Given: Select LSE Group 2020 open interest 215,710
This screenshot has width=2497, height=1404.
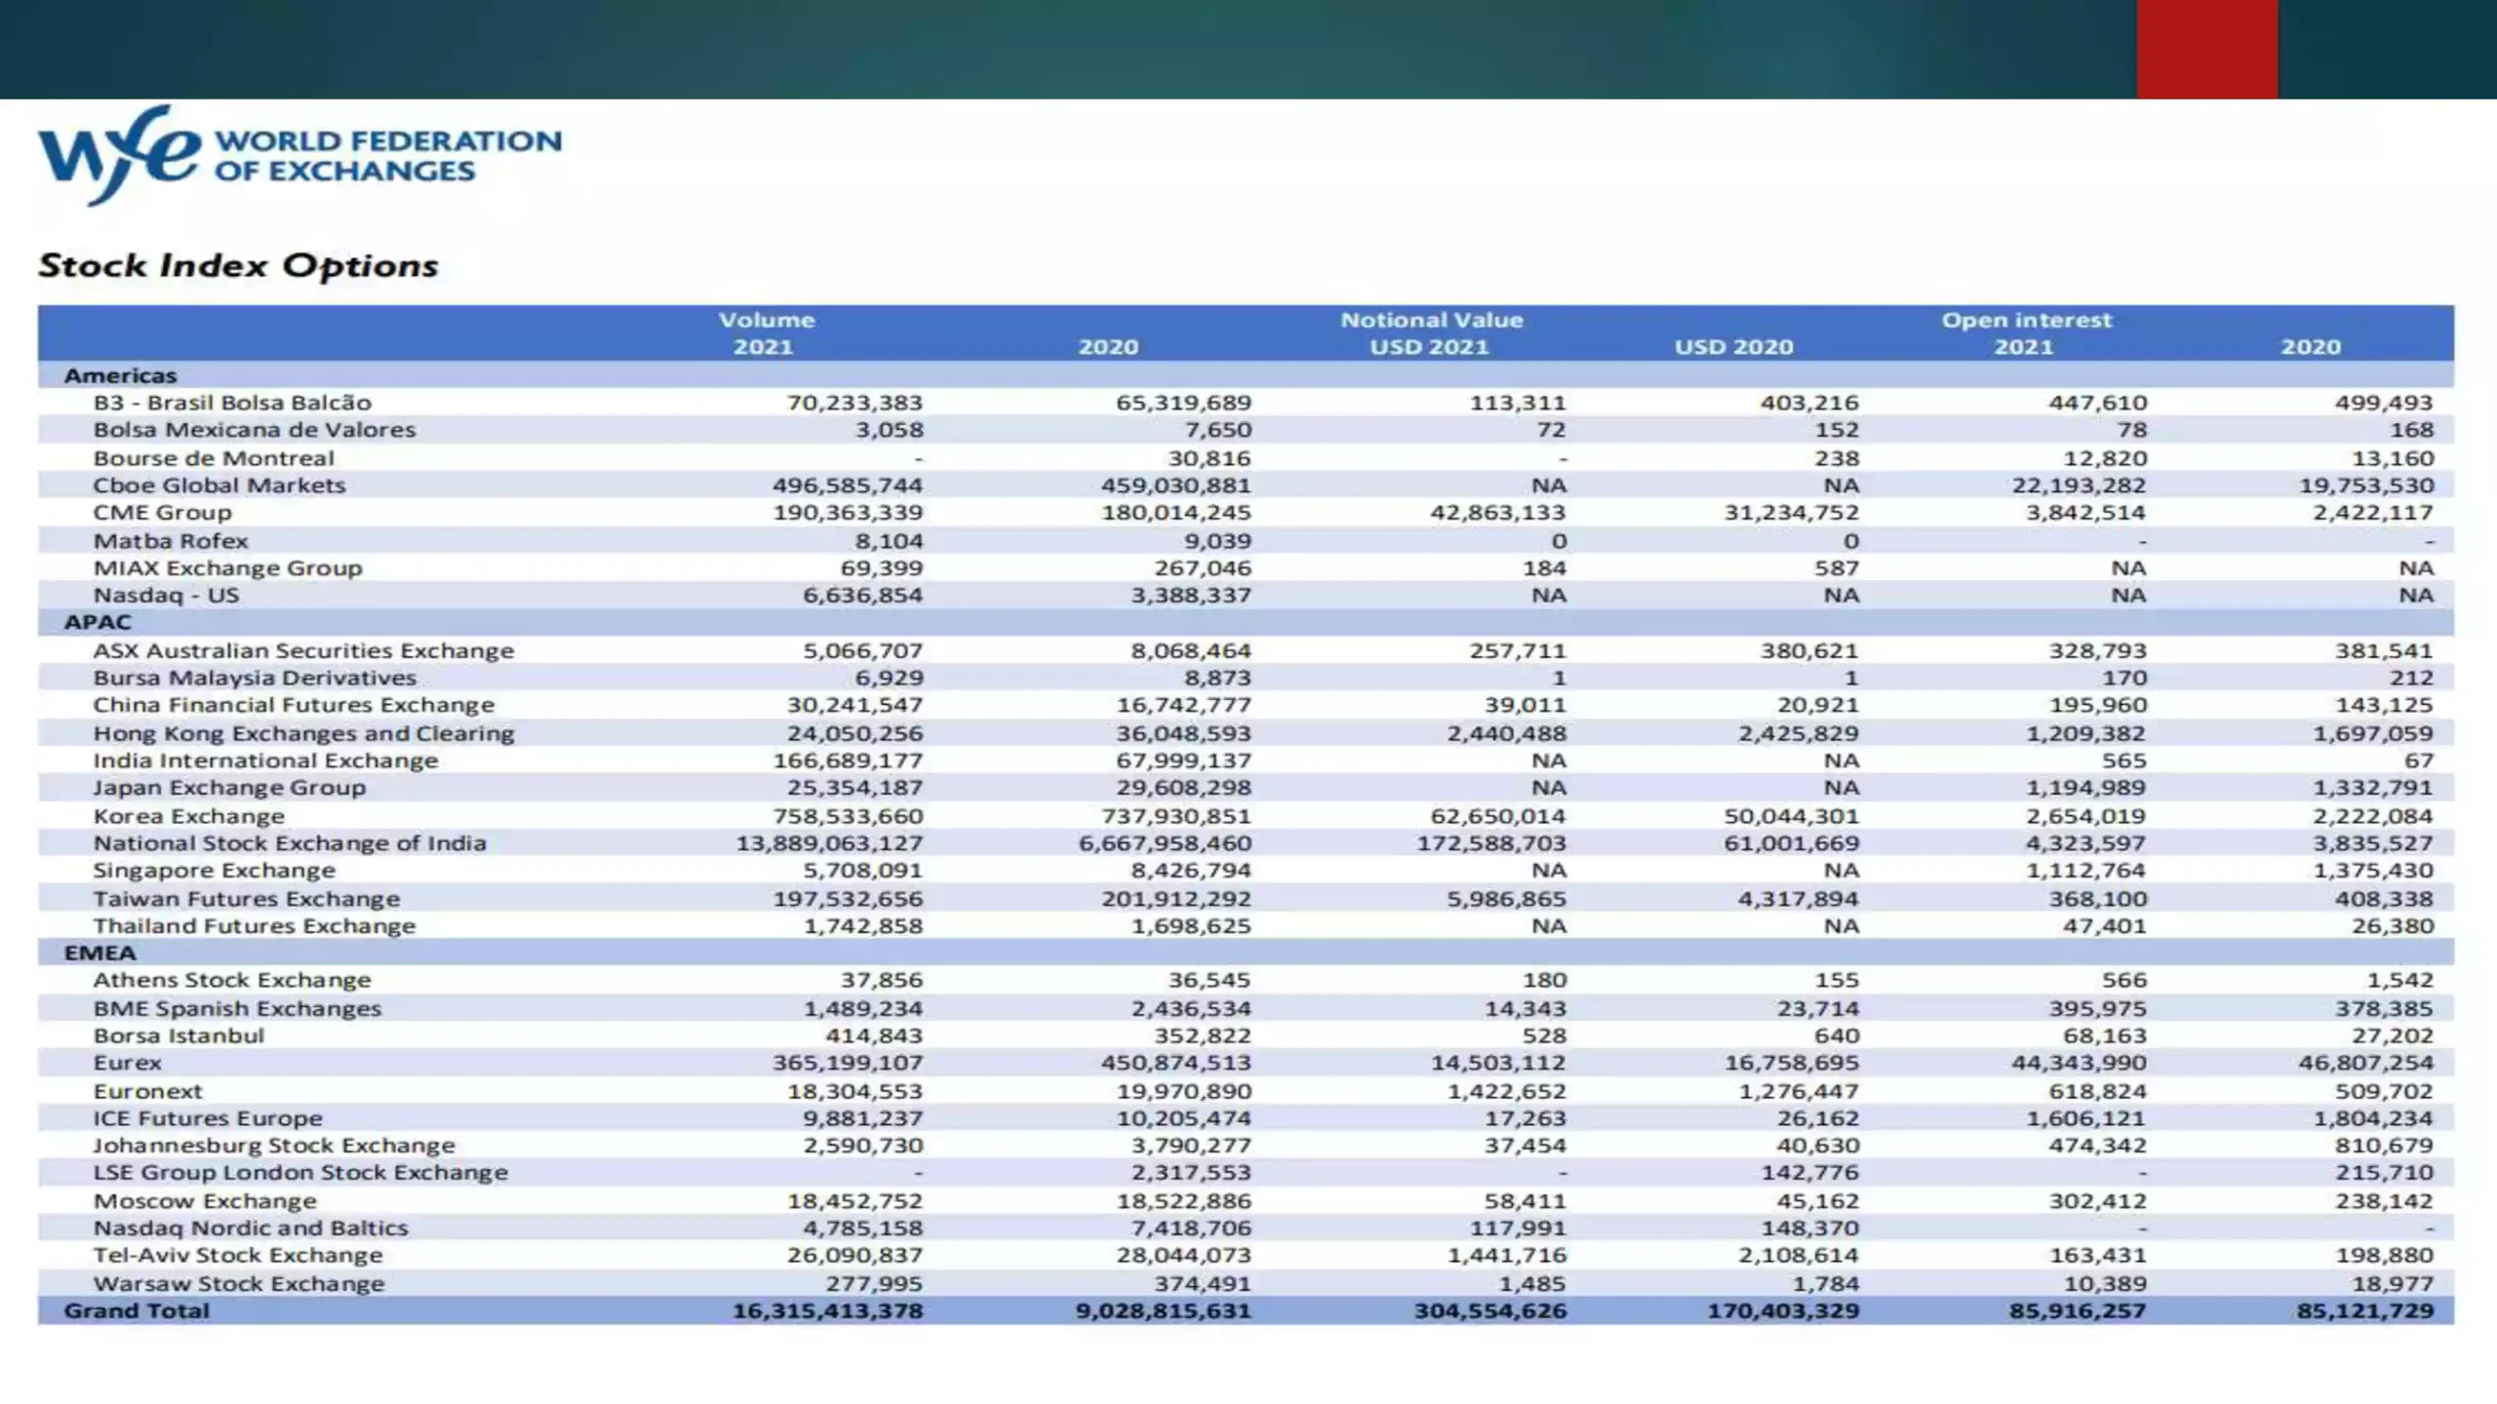Looking at the screenshot, I should (x=2384, y=1173).
